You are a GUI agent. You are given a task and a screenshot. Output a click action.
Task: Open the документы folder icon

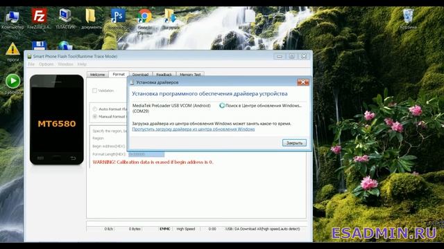pyautogui.click(x=91, y=19)
